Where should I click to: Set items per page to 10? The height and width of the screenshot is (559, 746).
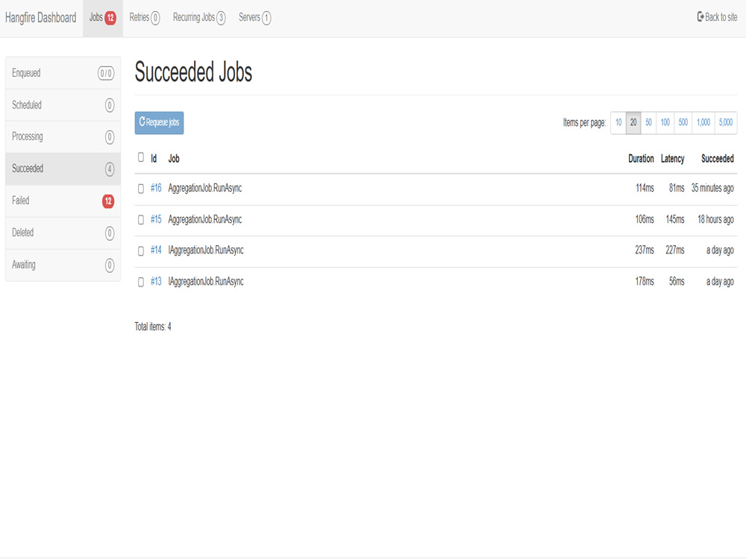(618, 123)
